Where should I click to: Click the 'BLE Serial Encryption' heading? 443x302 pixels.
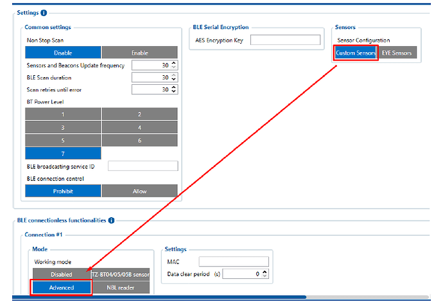coord(221,27)
